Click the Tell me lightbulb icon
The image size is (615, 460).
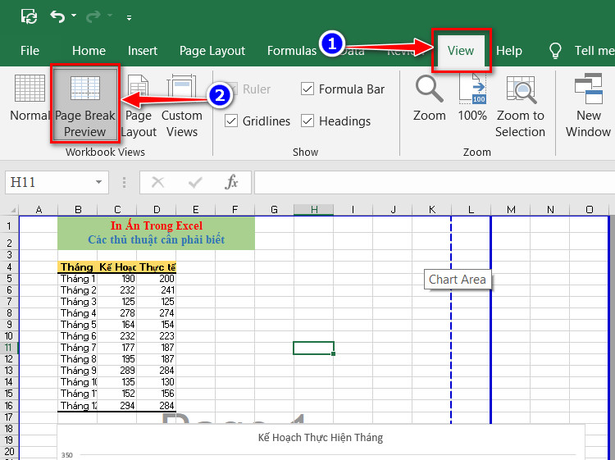555,51
